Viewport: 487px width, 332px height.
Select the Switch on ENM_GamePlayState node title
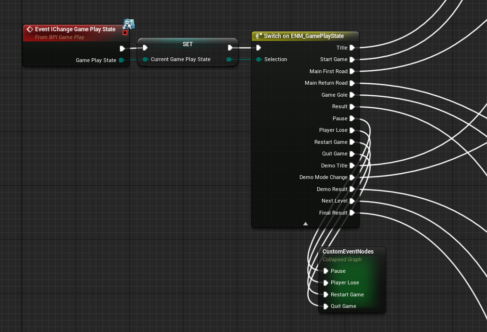(x=304, y=36)
